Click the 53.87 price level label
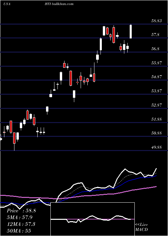Screen dimensions: 168x236 coord(157,91)
